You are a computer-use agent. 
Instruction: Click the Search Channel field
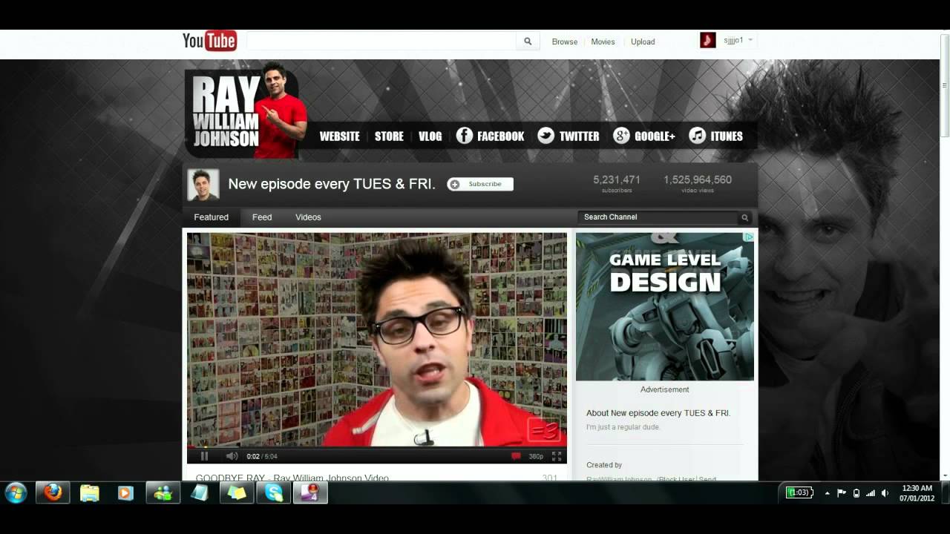tap(658, 217)
